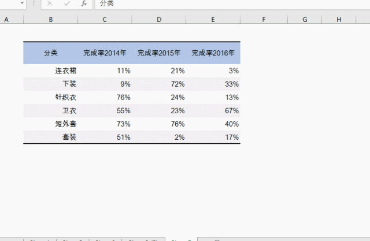Click the formula bar showing 分类
Viewport: 370px width, 241px height.
coord(232,3)
